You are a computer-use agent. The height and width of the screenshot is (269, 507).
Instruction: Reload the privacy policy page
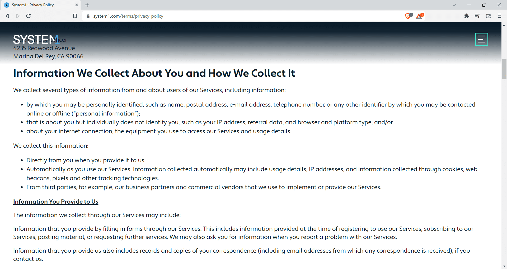(x=28, y=16)
